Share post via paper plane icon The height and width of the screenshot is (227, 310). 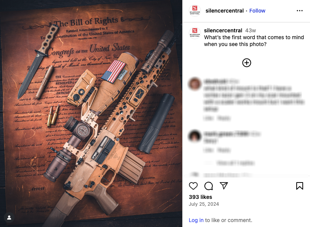[x=224, y=186]
